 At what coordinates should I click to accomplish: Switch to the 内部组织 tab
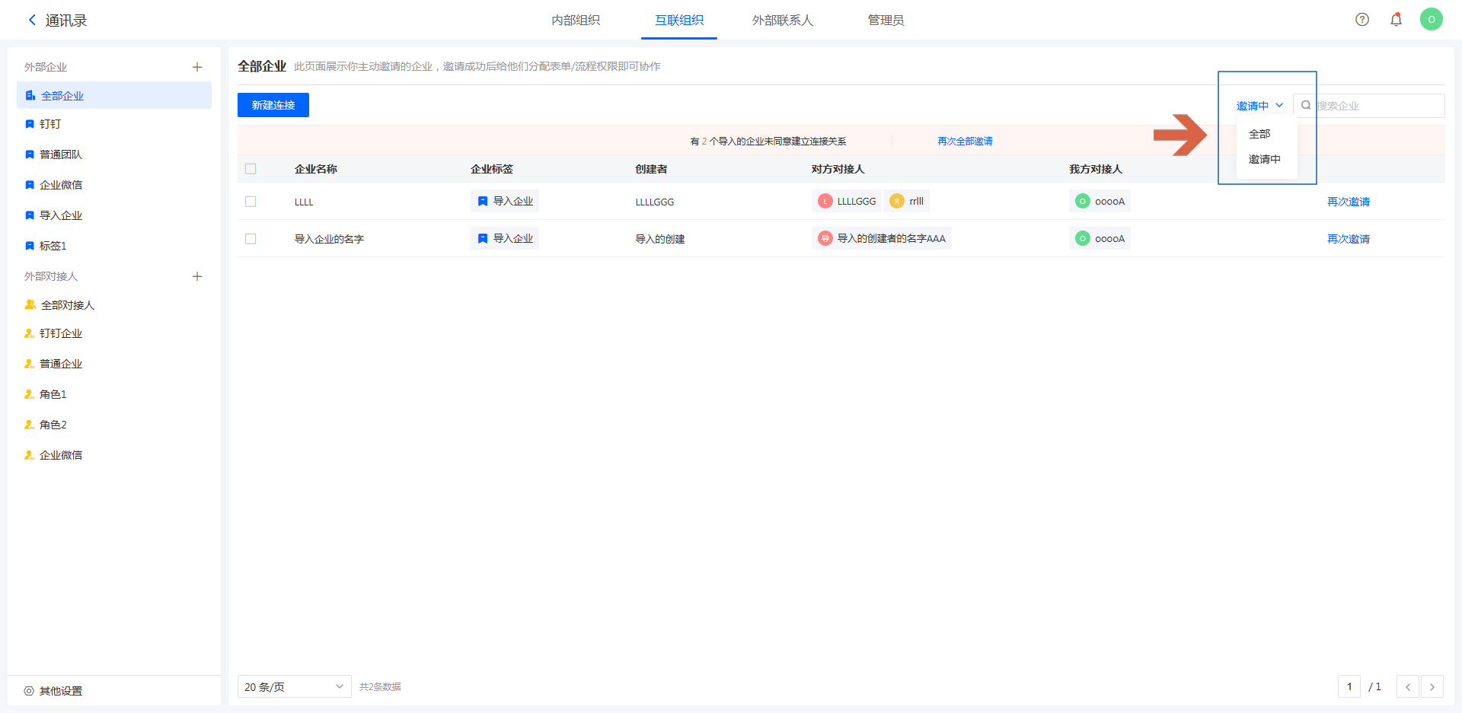click(x=576, y=21)
